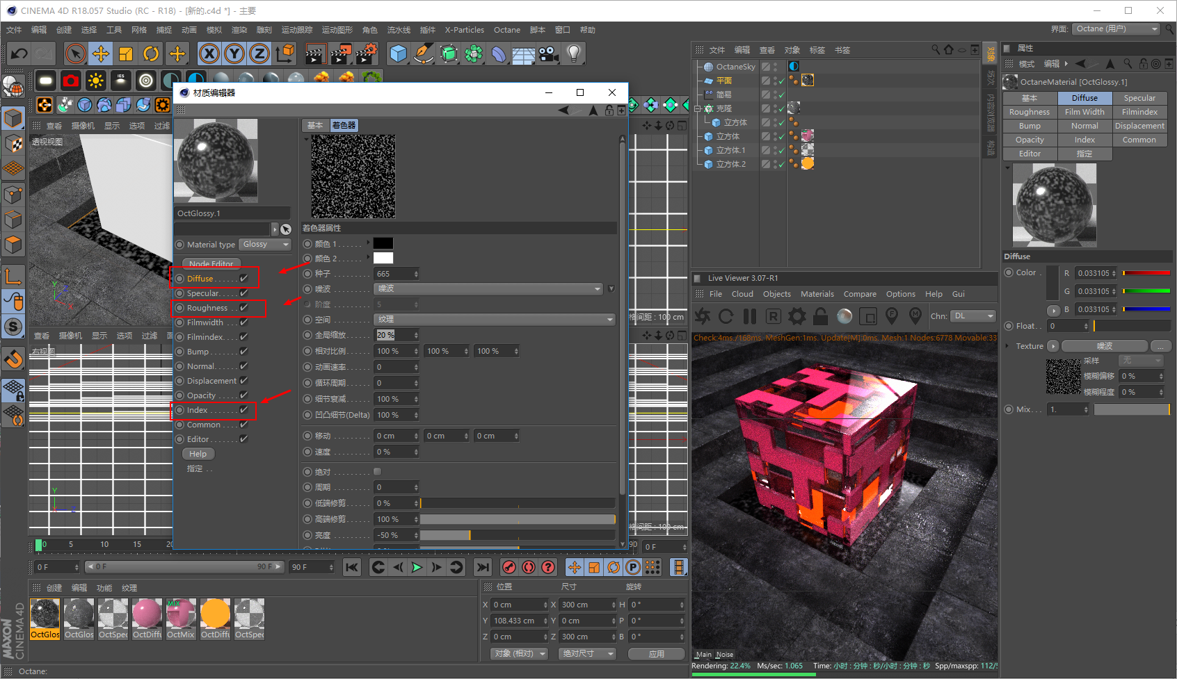Open the 空间 纹理 dropdown

495,319
